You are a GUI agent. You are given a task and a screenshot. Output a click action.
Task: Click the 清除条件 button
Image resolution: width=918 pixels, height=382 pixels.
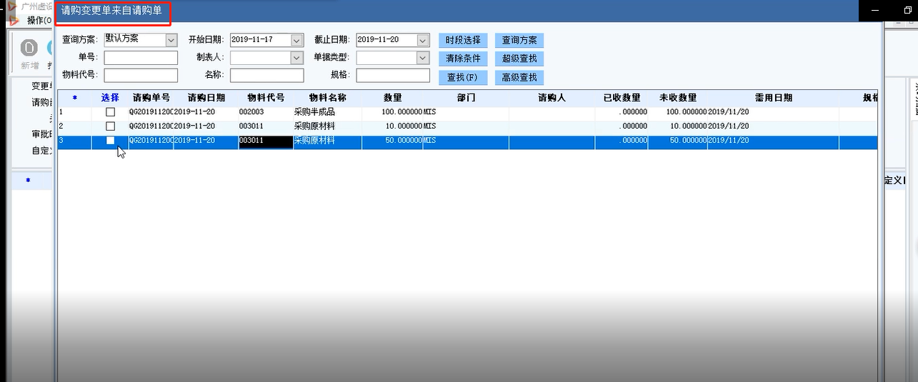(x=463, y=59)
